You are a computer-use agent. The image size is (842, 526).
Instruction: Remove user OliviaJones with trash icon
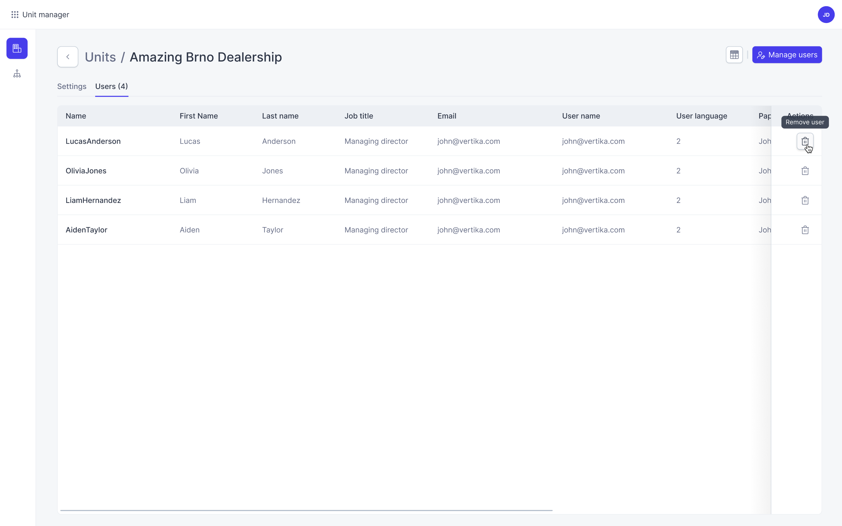point(805,171)
